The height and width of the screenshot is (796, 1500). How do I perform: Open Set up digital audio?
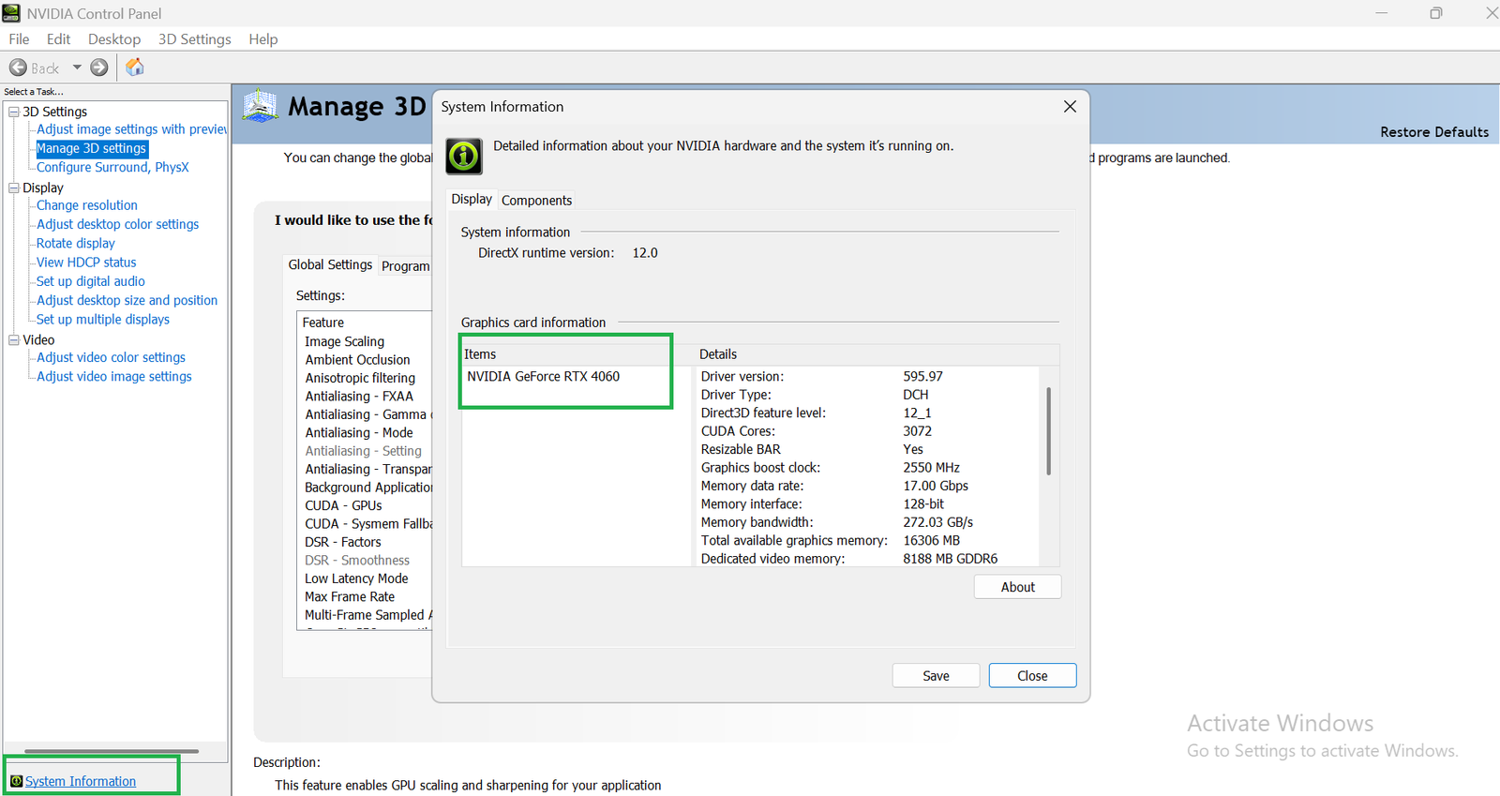tap(91, 281)
